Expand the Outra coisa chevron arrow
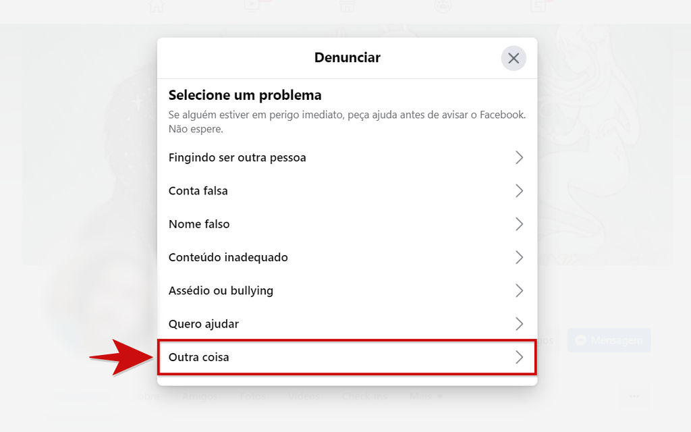Screen dimensions: 691x432 pos(519,357)
